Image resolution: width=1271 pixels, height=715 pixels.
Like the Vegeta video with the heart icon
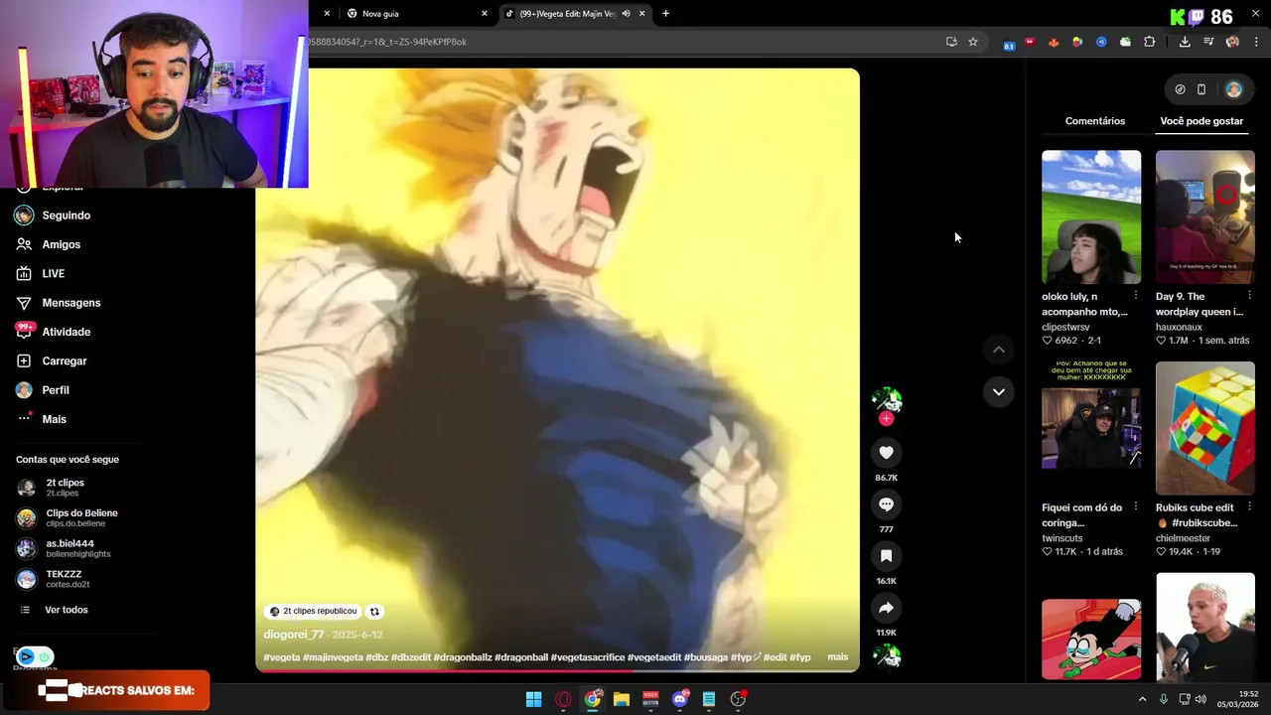[x=886, y=453]
